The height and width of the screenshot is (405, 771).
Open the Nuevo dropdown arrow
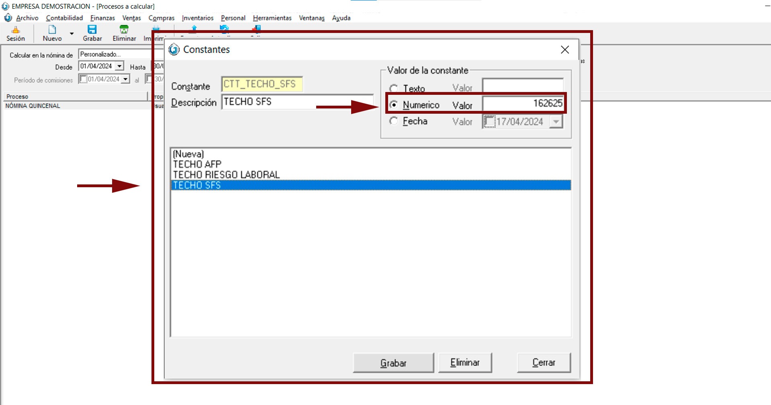pyautogui.click(x=72, y=34)
